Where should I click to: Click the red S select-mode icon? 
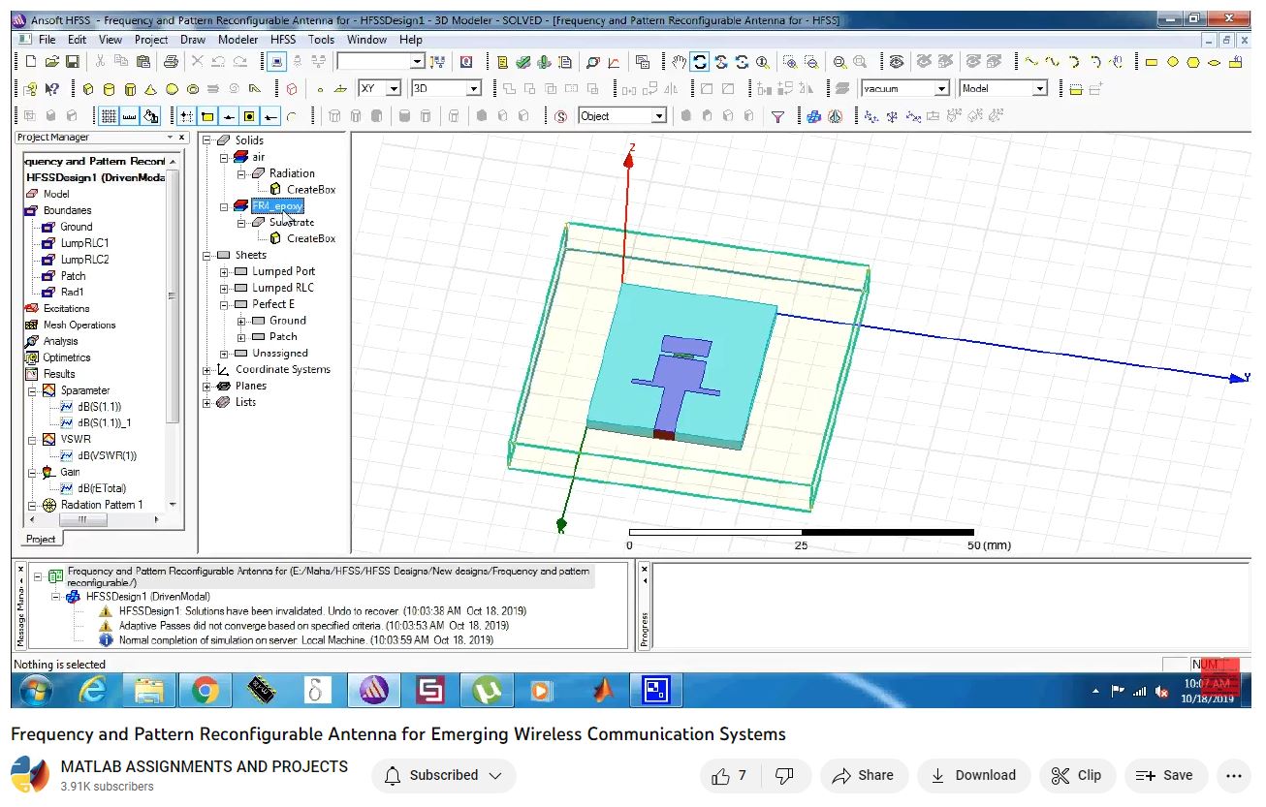click(x=561, y=116)
